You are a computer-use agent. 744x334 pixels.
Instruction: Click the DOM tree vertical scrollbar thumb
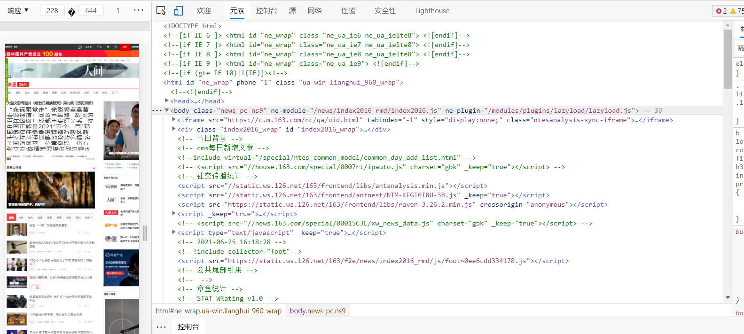pyautogui.click(x=728, y=59)
